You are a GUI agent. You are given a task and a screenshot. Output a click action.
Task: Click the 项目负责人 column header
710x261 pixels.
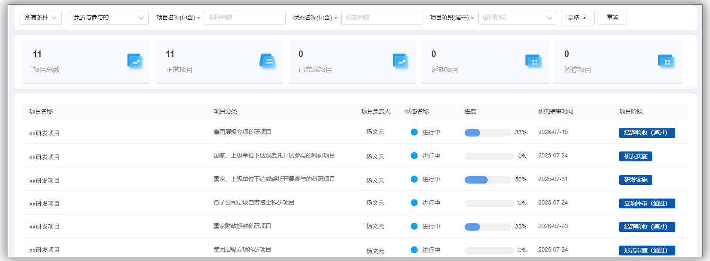pos(376,111)
